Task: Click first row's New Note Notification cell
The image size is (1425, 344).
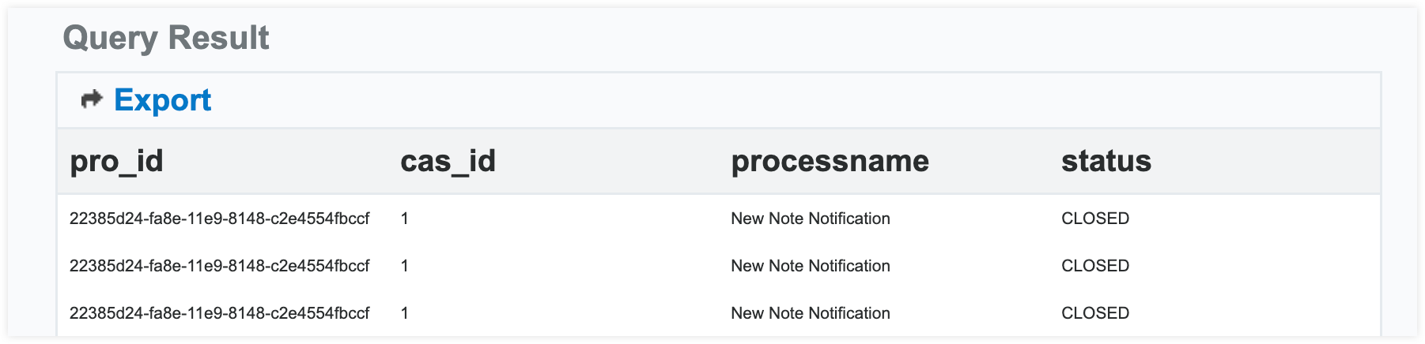Action: [810, 219]
